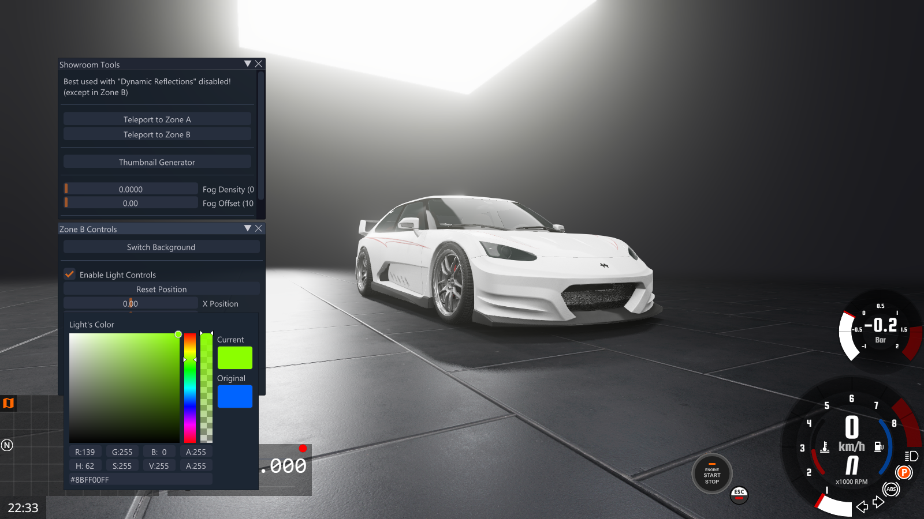The image size is (924, 519).
Task: Click the S:255 saturation value field
Action: tap(122, 466)
